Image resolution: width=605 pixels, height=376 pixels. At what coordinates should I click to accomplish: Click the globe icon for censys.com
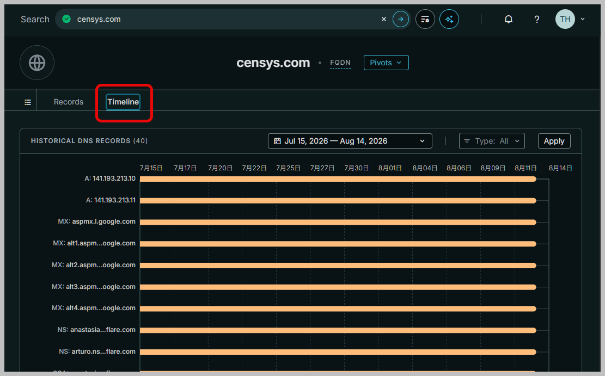(37, 63)
